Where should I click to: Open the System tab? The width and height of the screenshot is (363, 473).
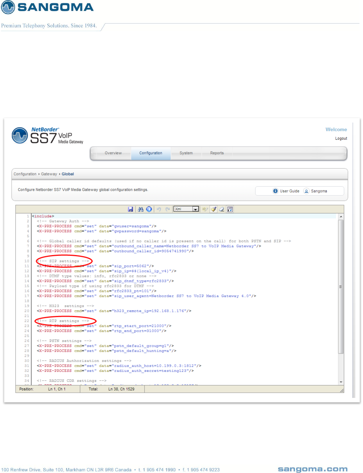[186, 153]
